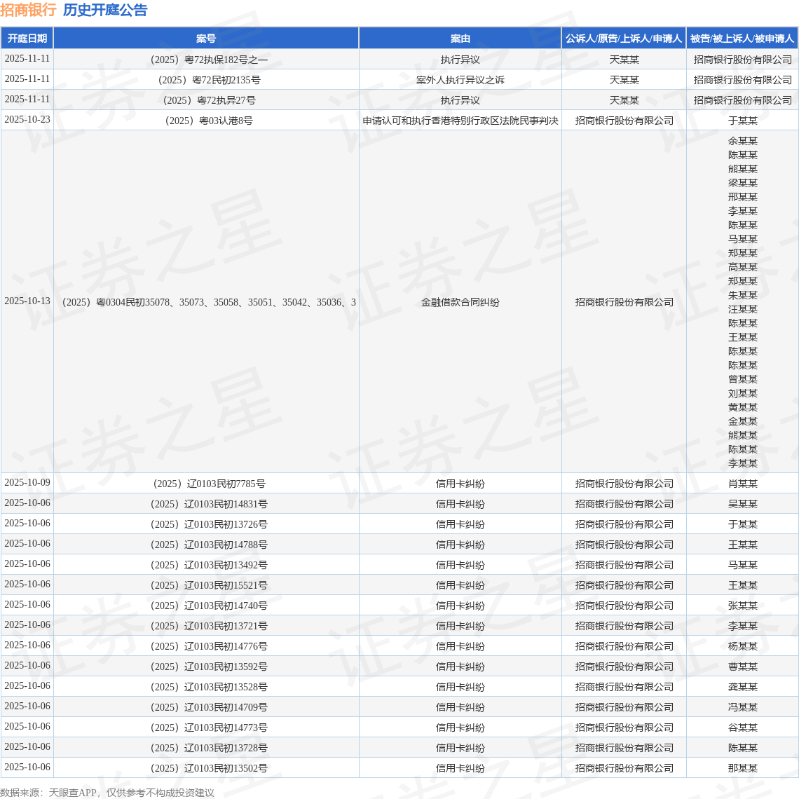Click defendant 曹某某

pos(742,667)
